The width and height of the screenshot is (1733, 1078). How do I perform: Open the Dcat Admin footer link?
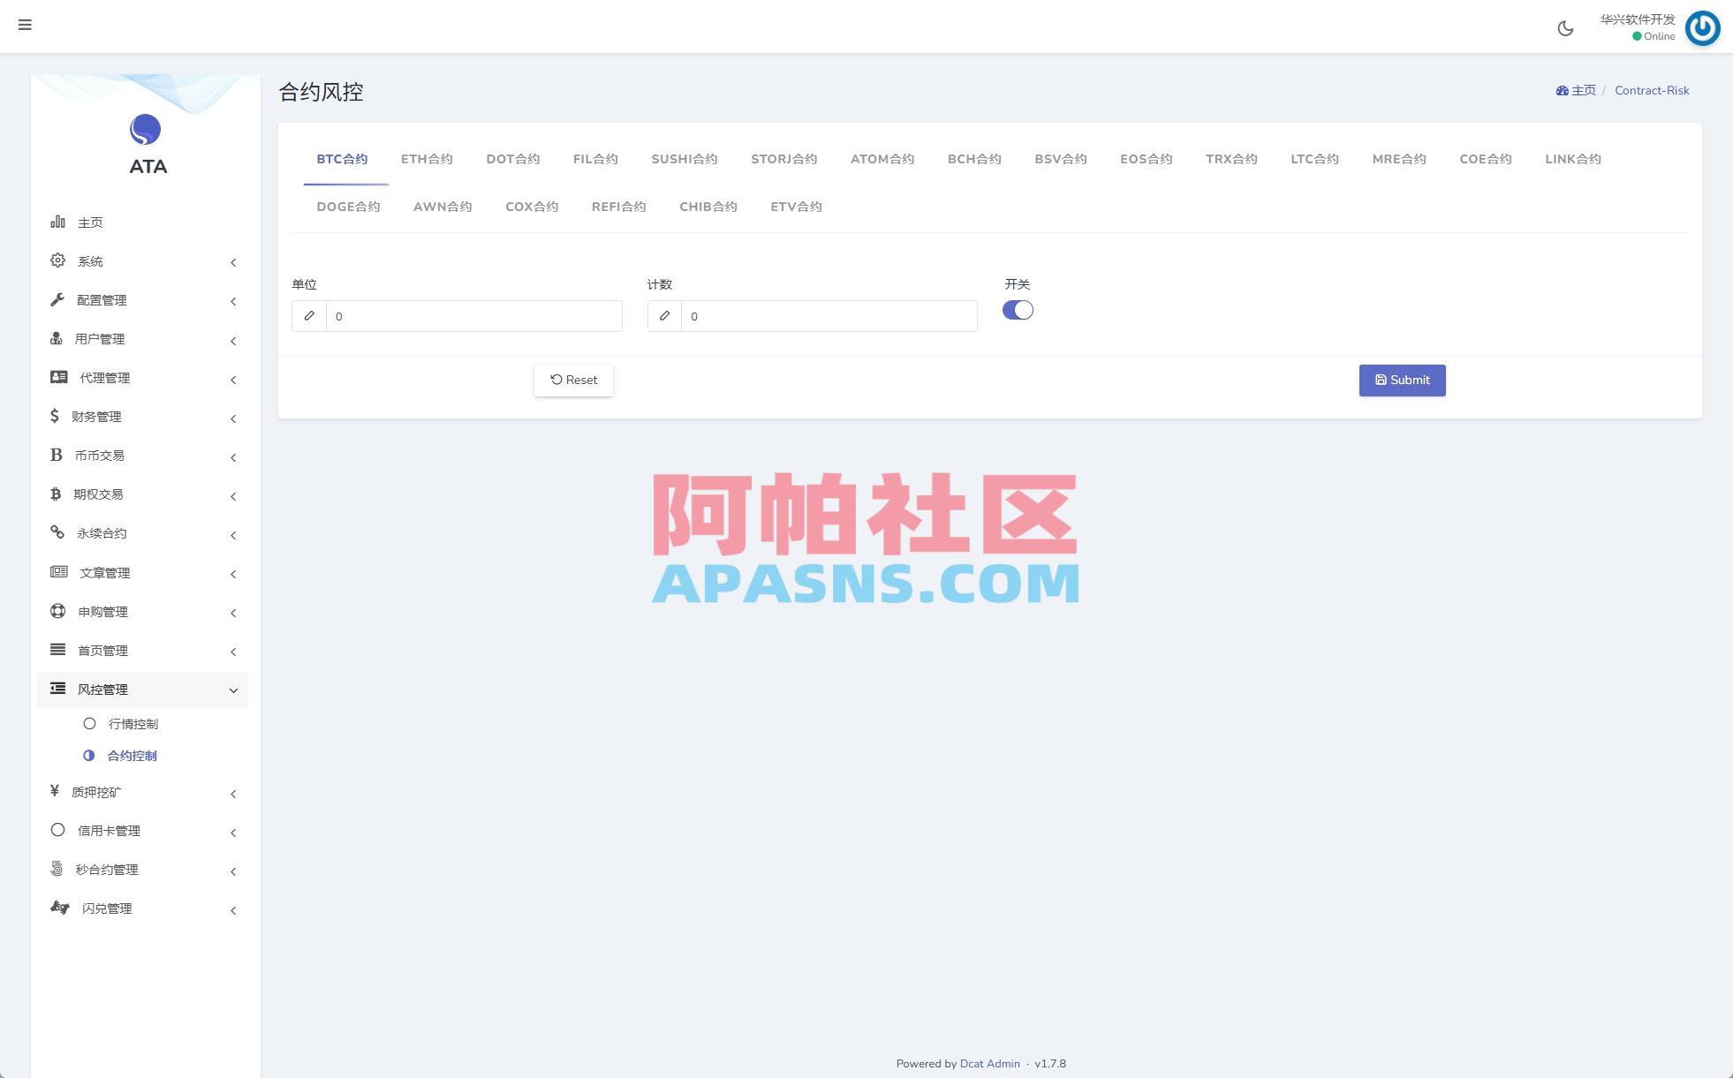[989, 1063]
